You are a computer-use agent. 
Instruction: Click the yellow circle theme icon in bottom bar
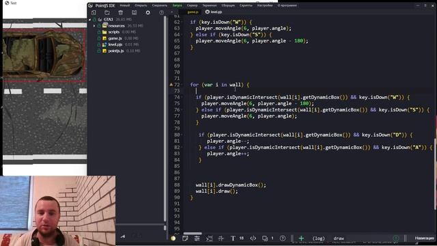pos(173,238)
